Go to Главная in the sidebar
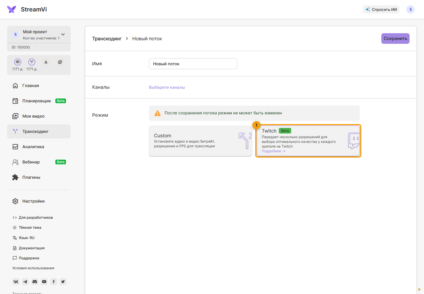 click(39, 86)
